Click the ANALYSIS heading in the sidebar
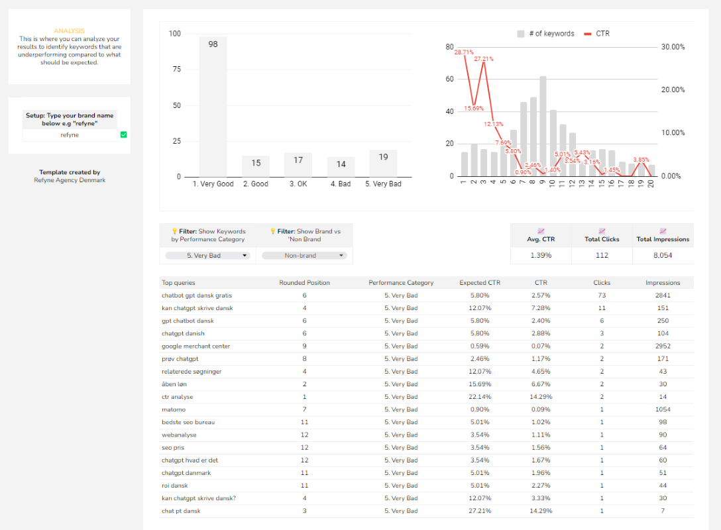The height and width of the screenshot is (530, 721). click(x=70, y=30)
